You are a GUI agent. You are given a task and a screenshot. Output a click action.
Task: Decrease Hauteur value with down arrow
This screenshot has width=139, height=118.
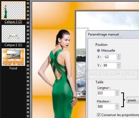coord(117,108)
